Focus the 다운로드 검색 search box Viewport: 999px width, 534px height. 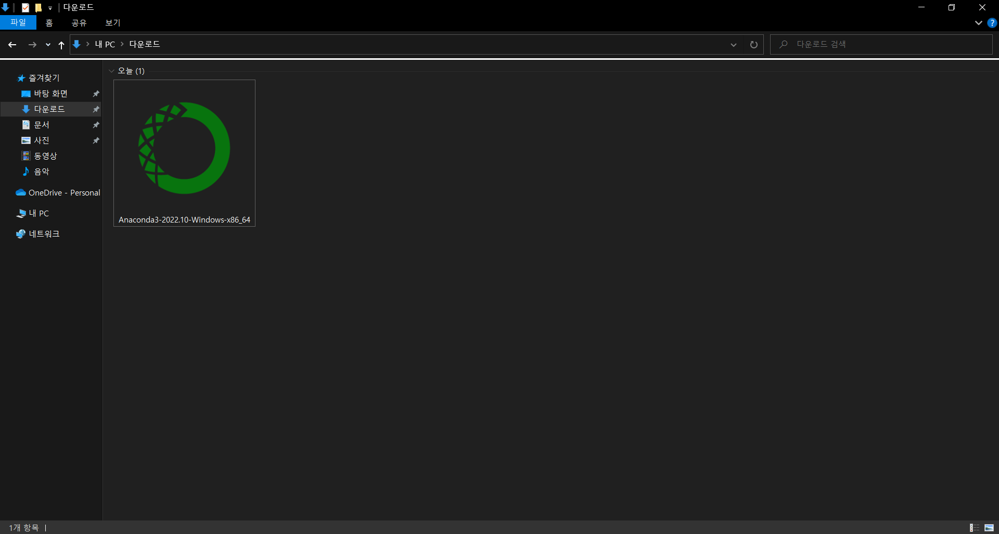(881, 44)
